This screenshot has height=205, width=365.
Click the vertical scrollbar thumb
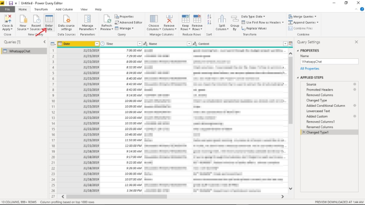291,90
